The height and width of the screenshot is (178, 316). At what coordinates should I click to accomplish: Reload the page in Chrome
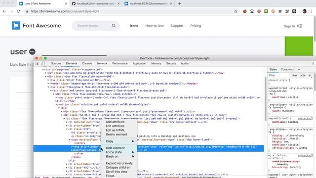tap(19, 11)
